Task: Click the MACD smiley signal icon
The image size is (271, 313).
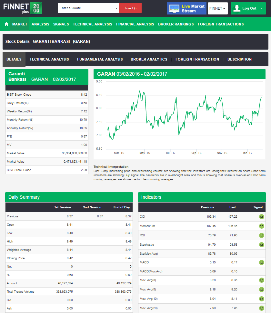Action: 261,262
